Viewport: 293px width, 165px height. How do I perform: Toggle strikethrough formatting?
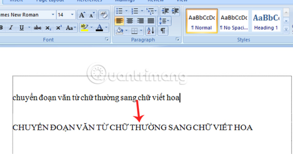coord(38,28)
